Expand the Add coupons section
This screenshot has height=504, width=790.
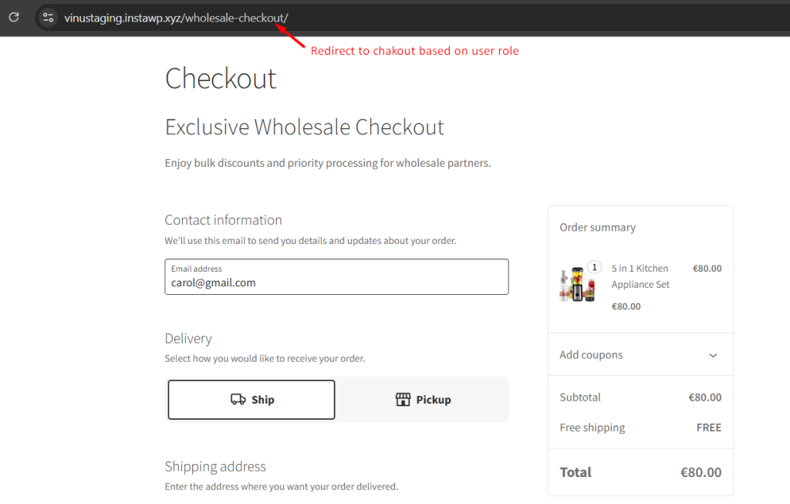pyautogui.click(x=640, y=354)
